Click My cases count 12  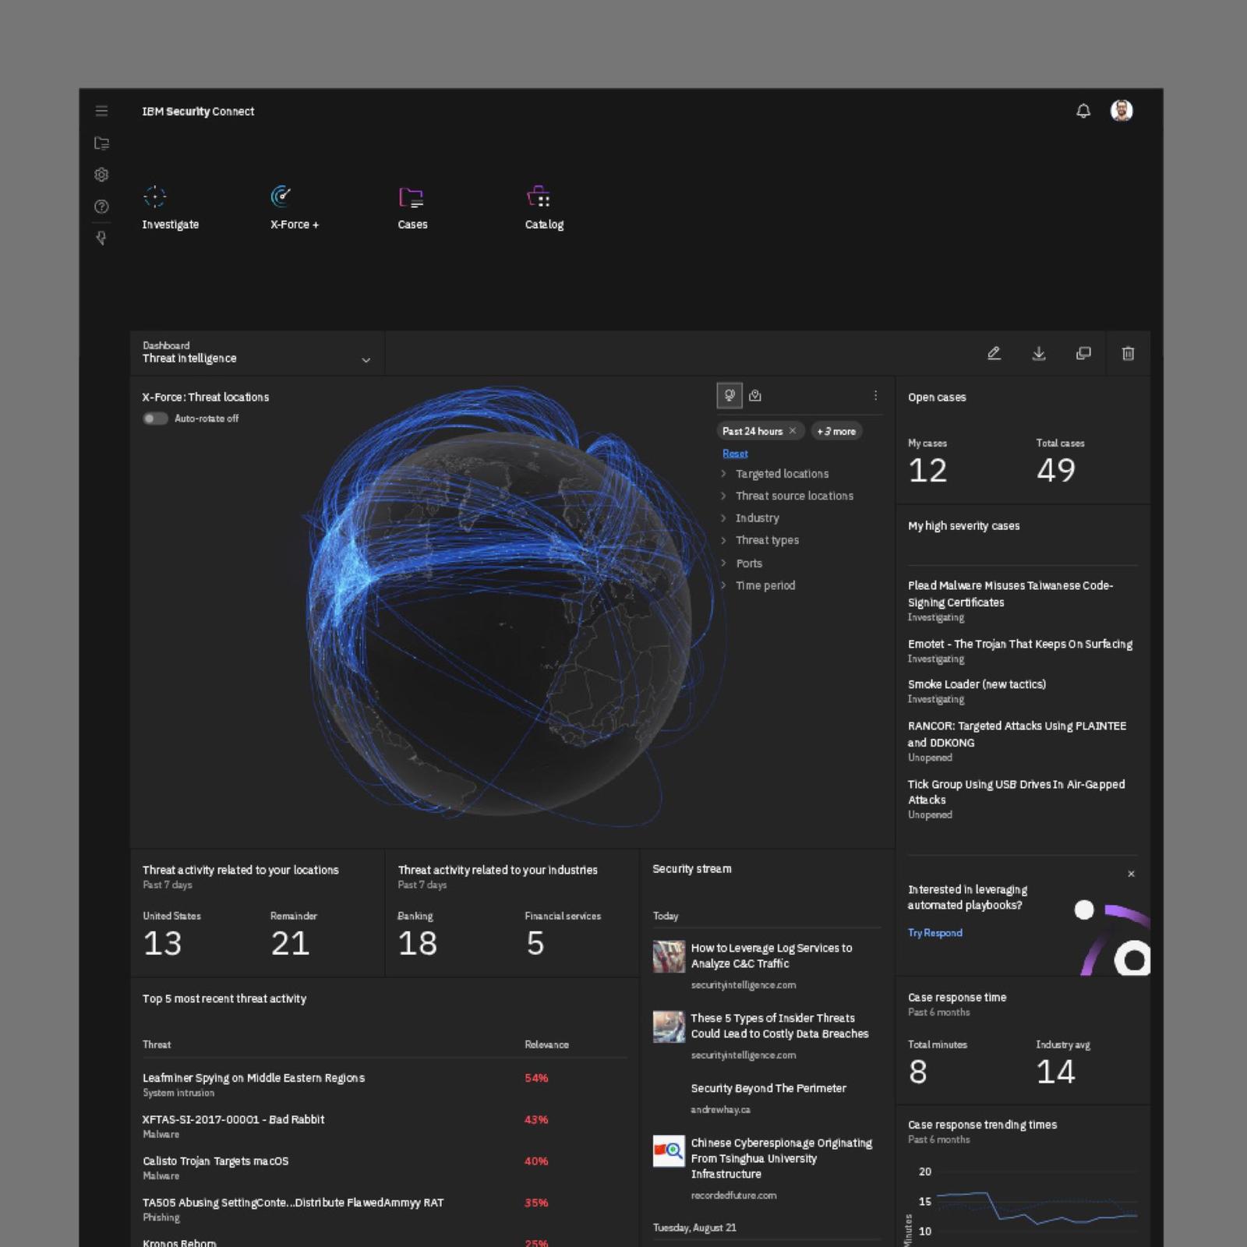pyautogui.click(x=927, y=470)
